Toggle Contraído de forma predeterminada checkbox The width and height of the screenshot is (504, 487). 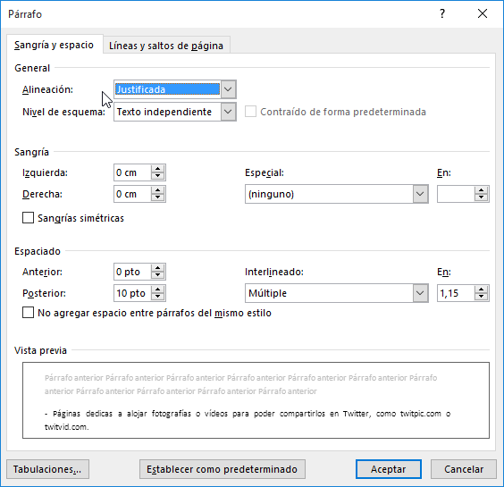251,112
